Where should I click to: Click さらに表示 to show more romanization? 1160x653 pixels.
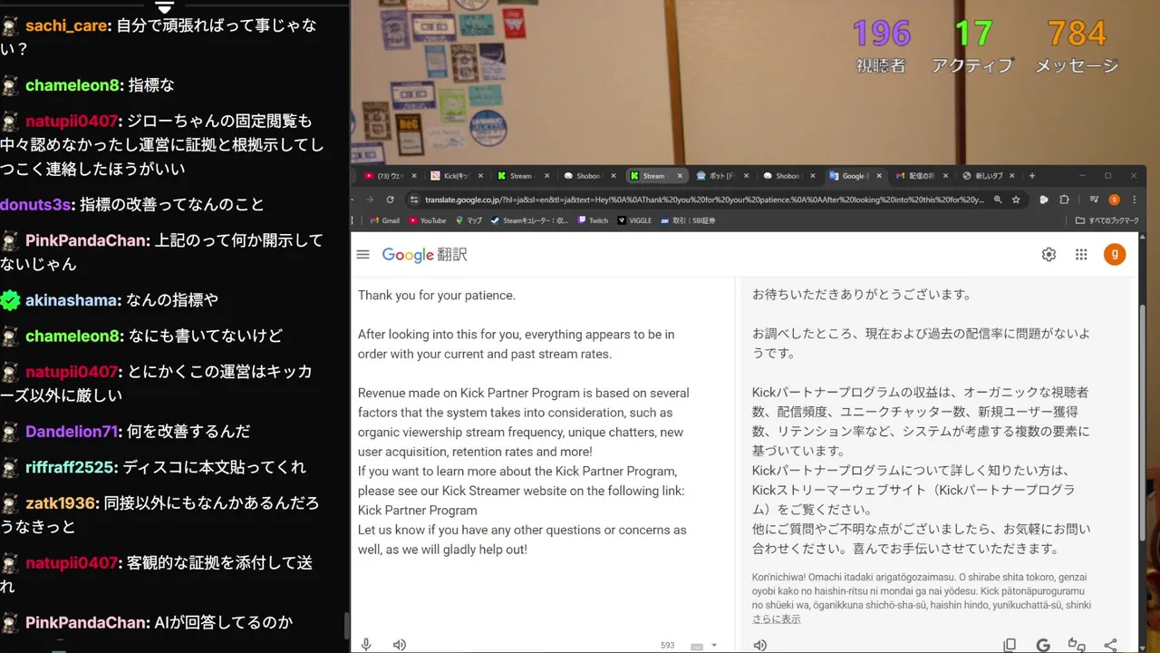tap(777, 619)
